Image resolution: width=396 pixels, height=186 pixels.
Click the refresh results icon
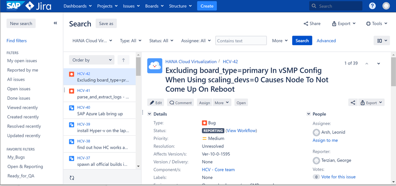click(x=72, y=178)
